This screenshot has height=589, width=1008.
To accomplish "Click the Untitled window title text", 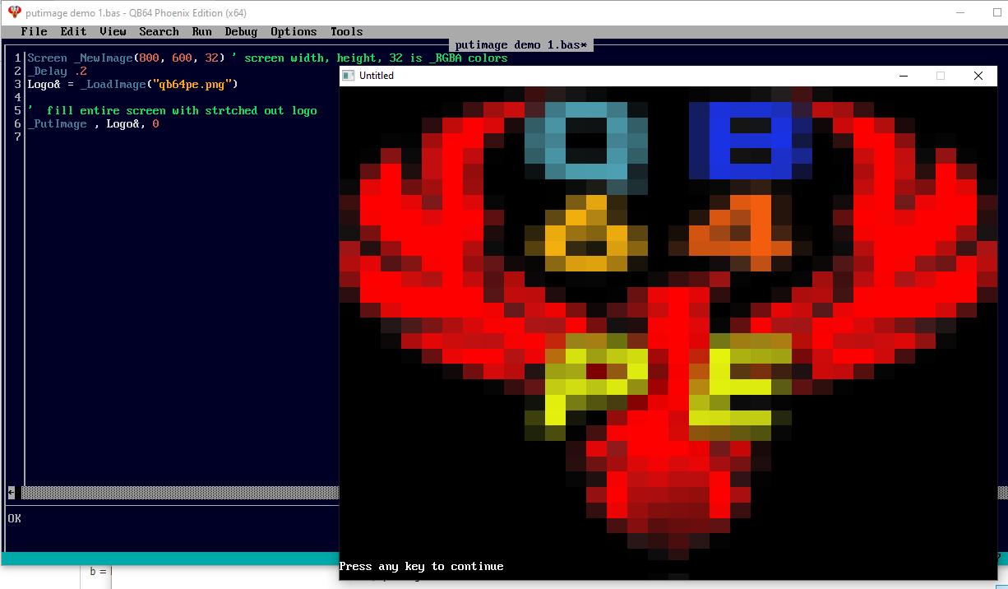I will click(x=377, y=76).
